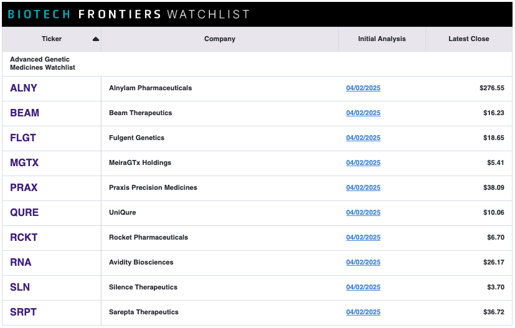
Task: Select the BEAM ticker symbol
Action: pyautogui.click(x=25, y=113)
